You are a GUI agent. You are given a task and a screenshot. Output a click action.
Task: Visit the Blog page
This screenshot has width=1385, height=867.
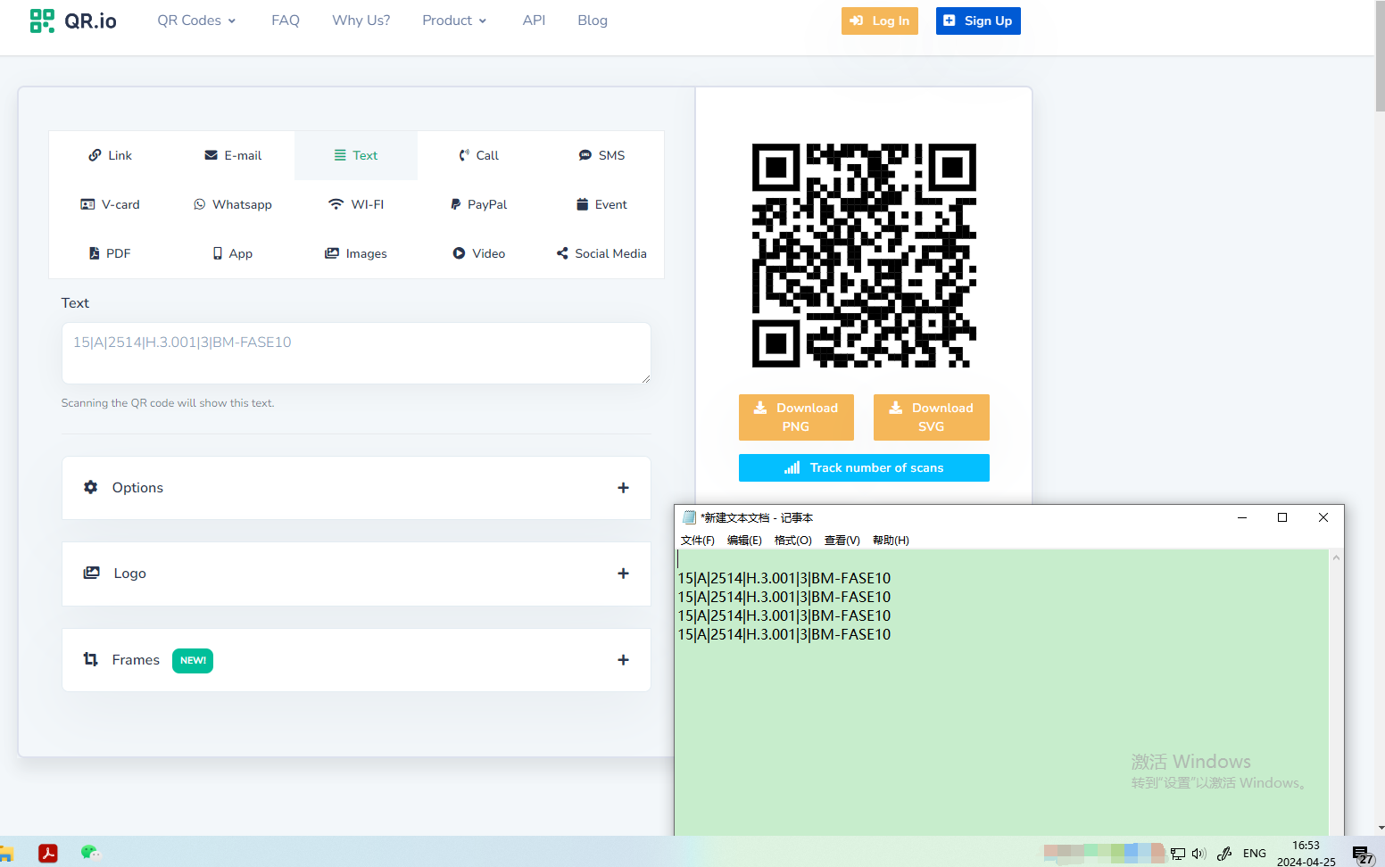tap(593, 21)
